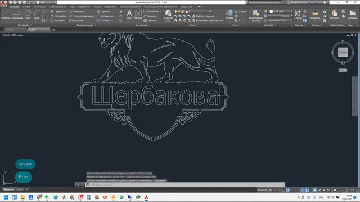Screen dimensions: 360x202
Task: Switch to the Управление ribbon tab
Action: tap(84, 7)
